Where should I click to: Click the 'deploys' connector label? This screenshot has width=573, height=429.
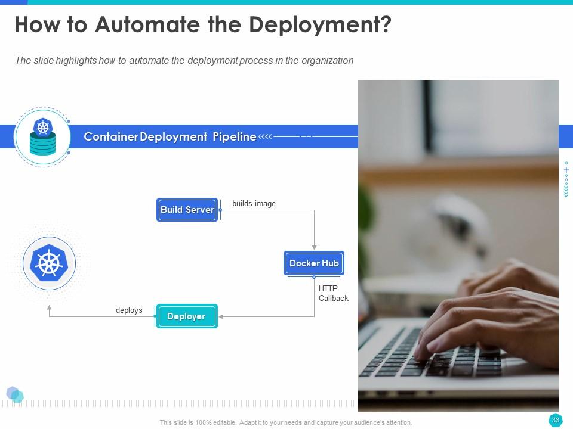(x=129, y=310)
